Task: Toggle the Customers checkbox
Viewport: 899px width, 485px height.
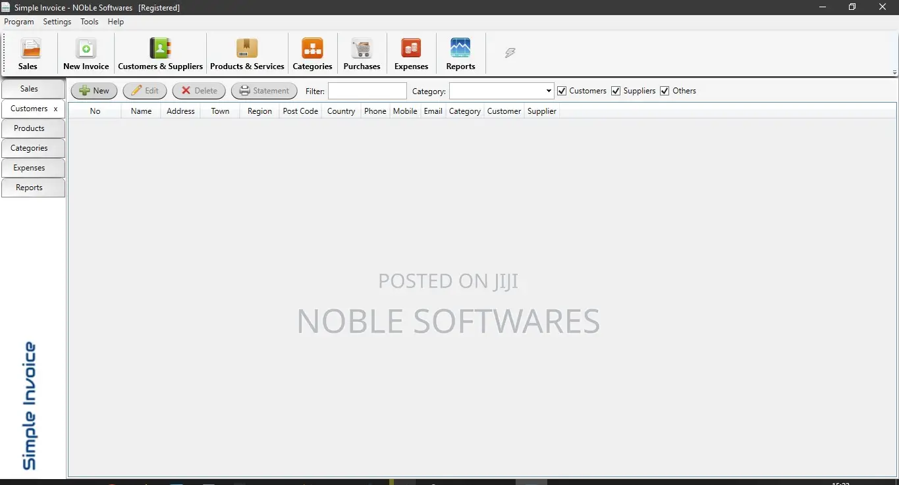Action: click(x=562, y=91)
